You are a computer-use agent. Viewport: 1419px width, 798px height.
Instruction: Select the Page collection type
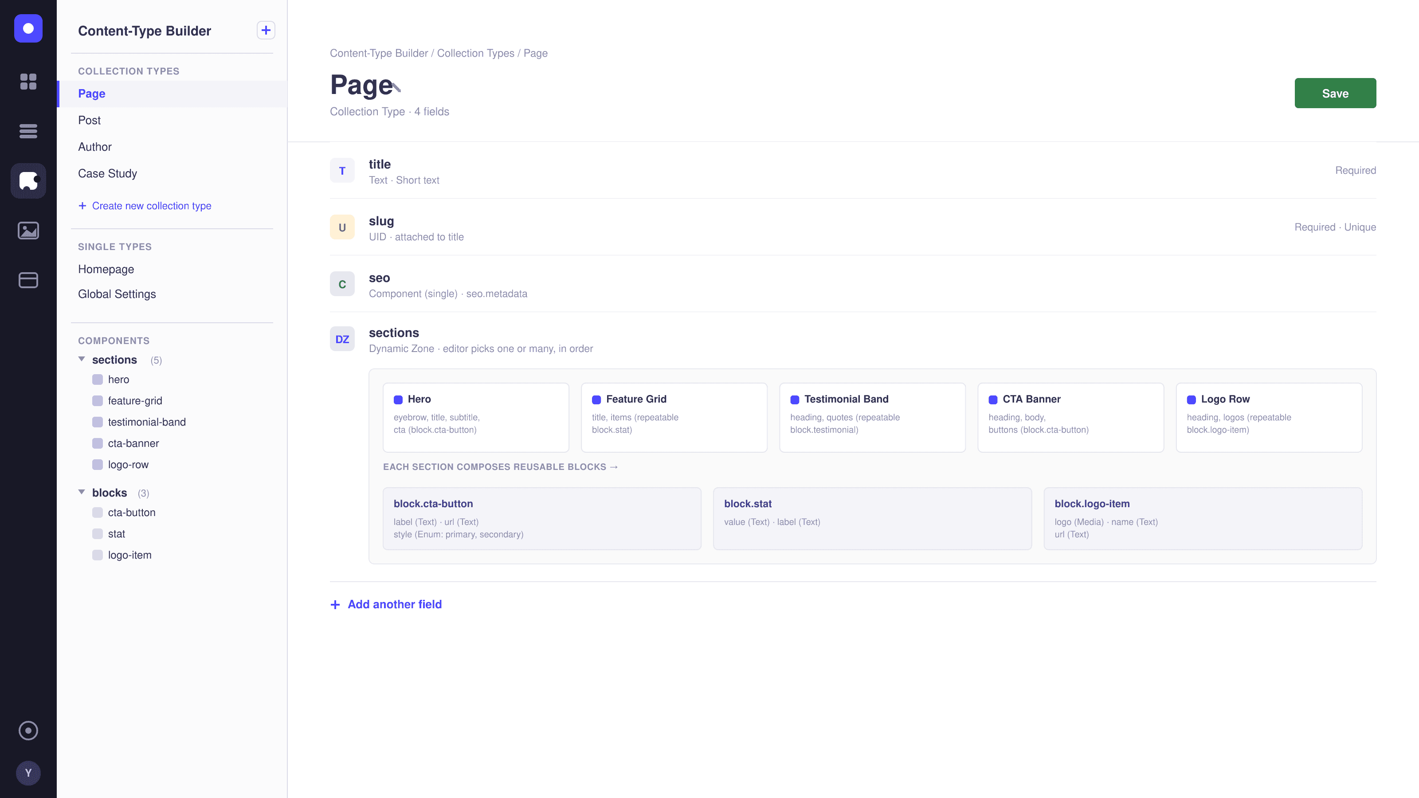(172, 94)
